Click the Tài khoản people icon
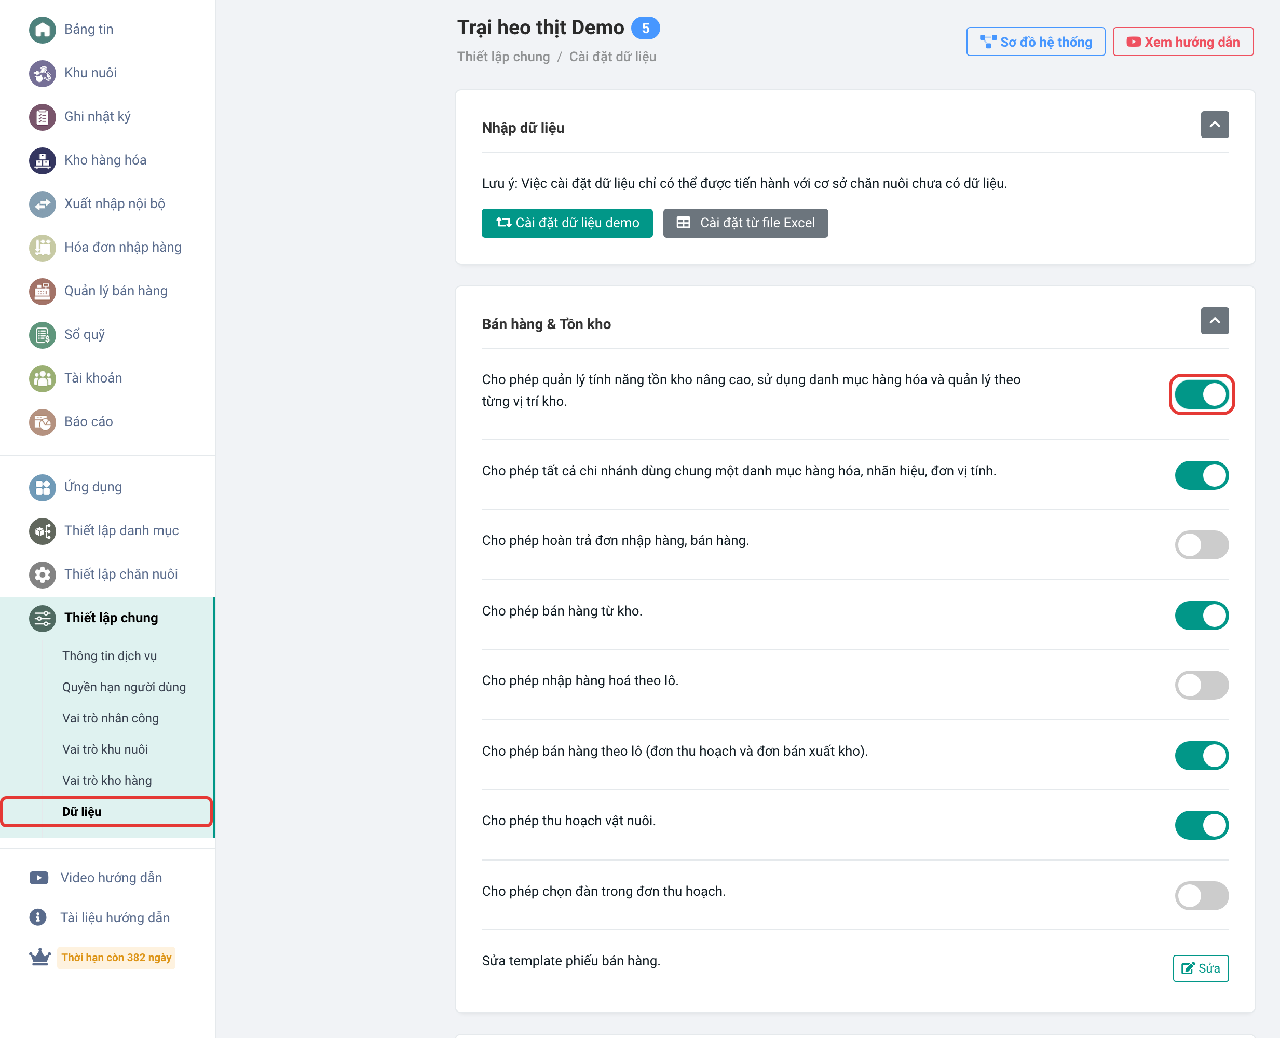Screen dimensions: 1280x1038 click(x=42, y=378)
